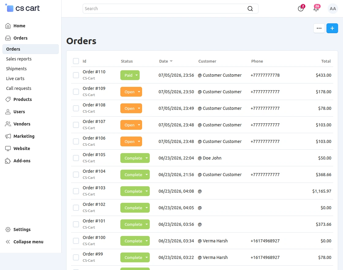Toggle the select-all orders checkbox
The height and width of the screenshot is (270, 343).
(x=76, y=61)
